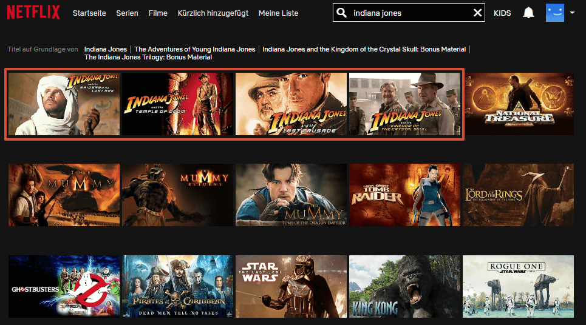Viewport: 586px width, 325px height.
Task: Click the Netflix logo
Action: [x=33, y=12]
